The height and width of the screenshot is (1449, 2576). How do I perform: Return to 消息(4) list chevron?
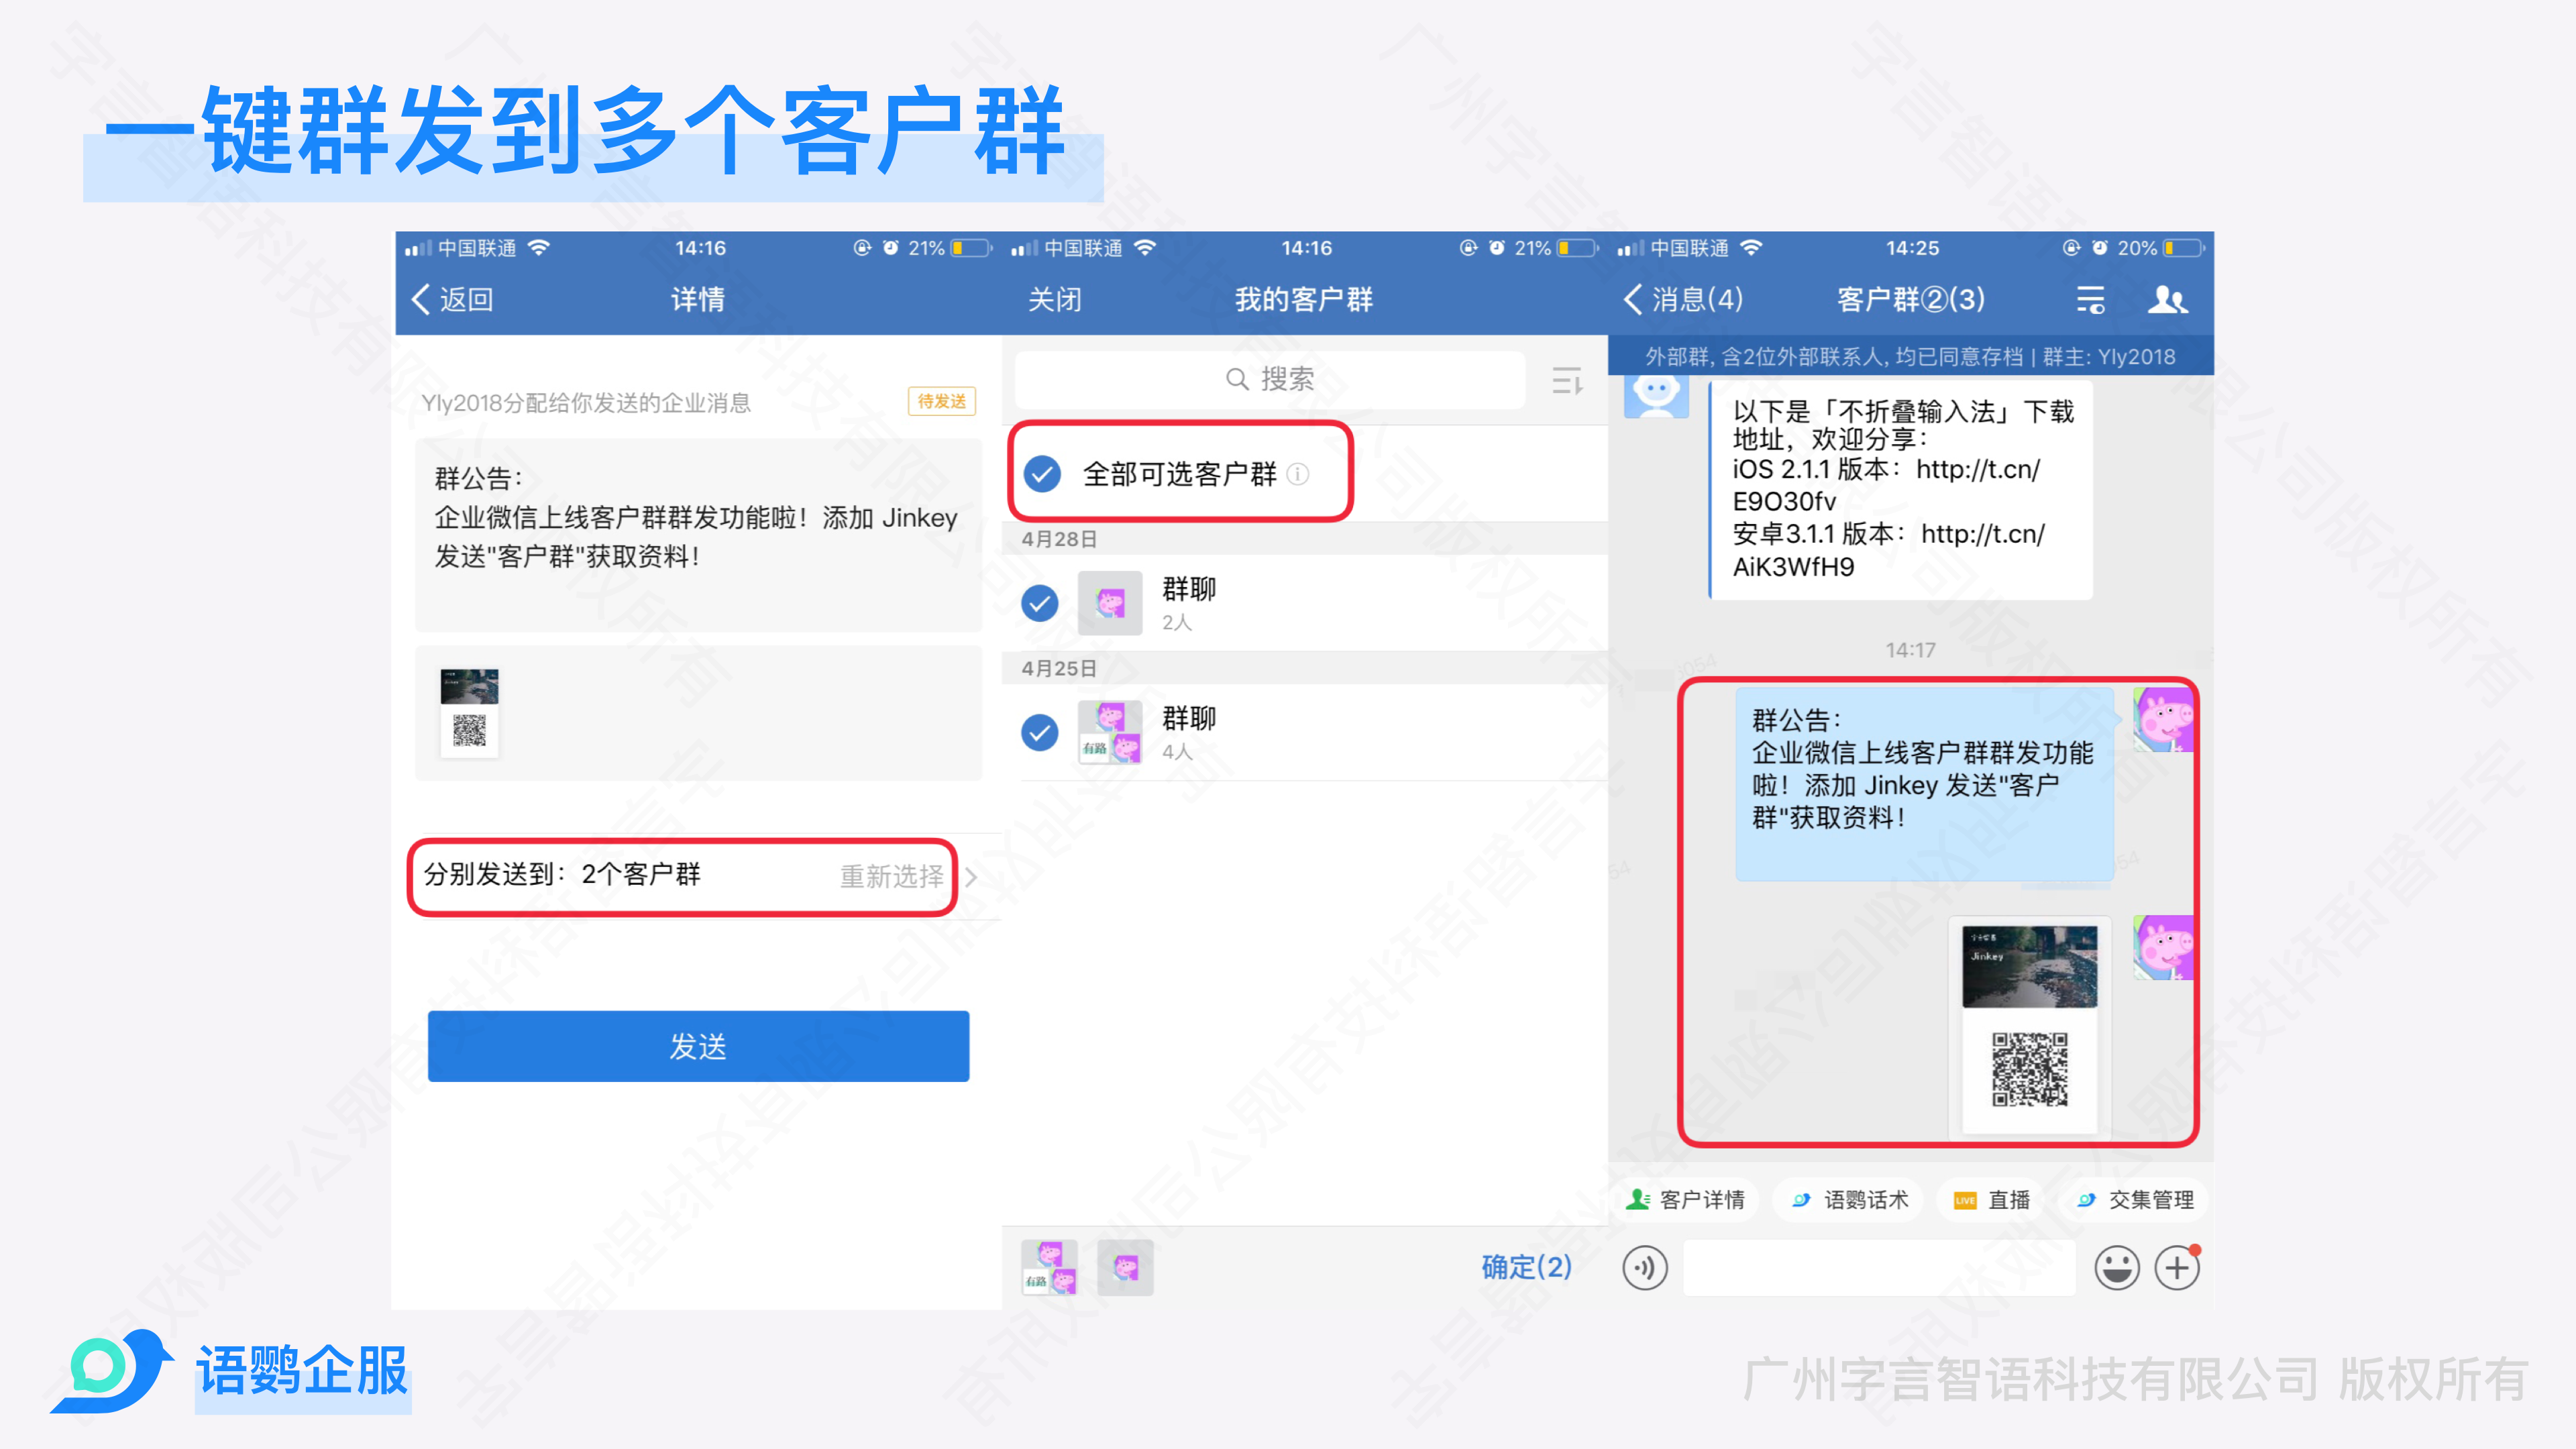1633,299
